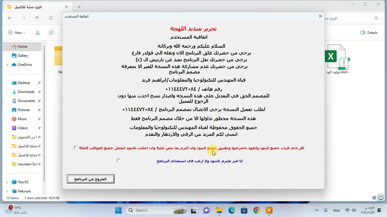The image size is (387, 217).
Task: Open the ENG language switcher
Action: coord(336,210)
